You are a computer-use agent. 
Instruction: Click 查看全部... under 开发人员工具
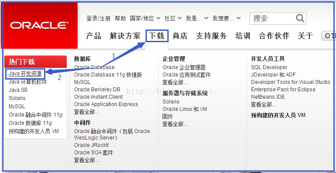click(263, 105)
